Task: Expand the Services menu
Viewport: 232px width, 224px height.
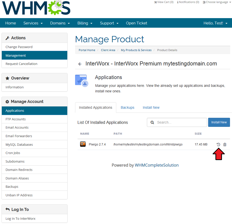Action: click(33, 23)
